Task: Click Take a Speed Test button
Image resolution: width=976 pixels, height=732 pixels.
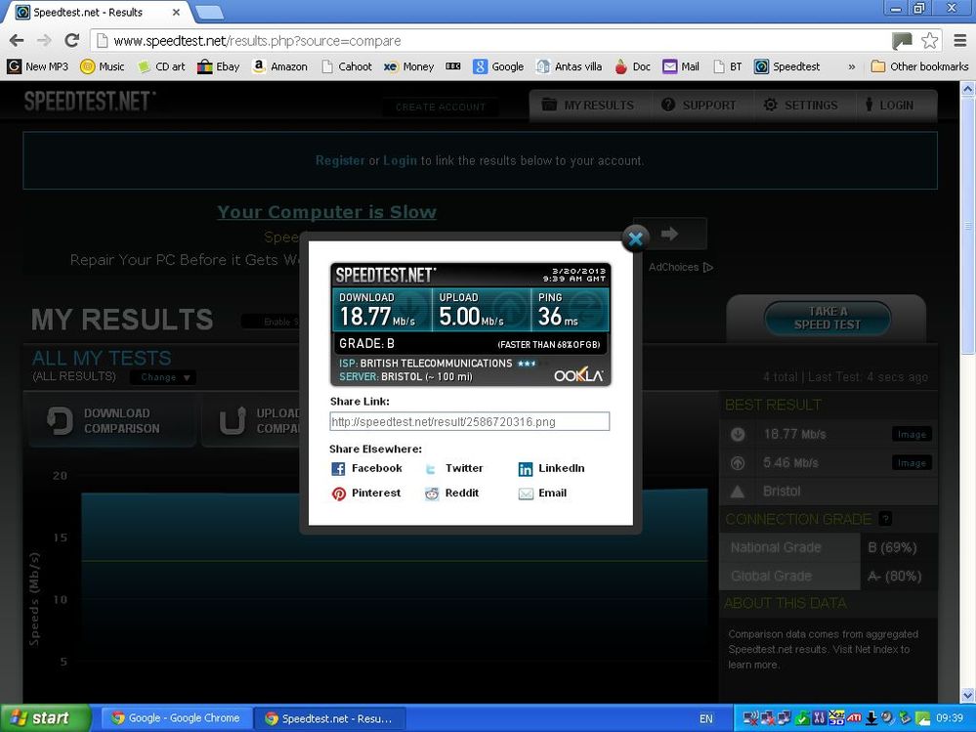Action: [x=827, y=318]
